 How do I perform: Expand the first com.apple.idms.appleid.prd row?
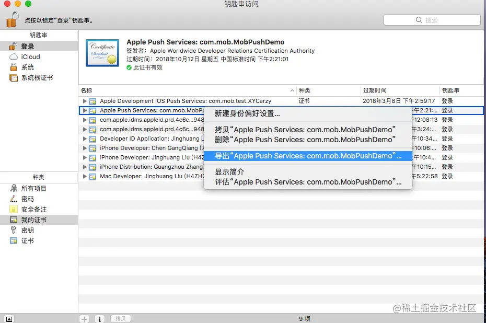[85, 120]
